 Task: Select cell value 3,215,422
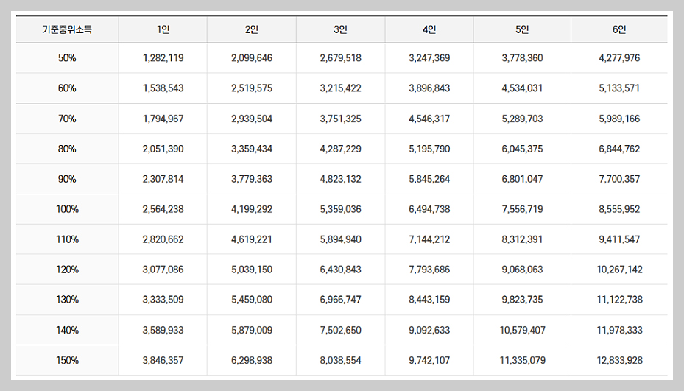coord(341,88)
